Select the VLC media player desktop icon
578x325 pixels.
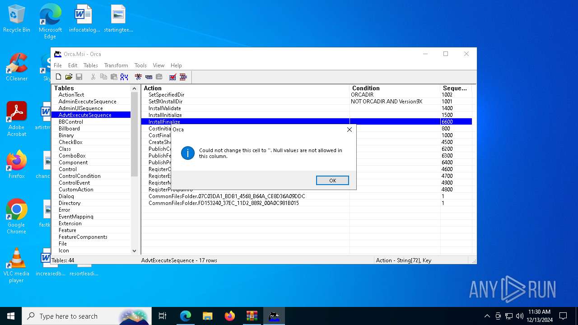[17, 265]
